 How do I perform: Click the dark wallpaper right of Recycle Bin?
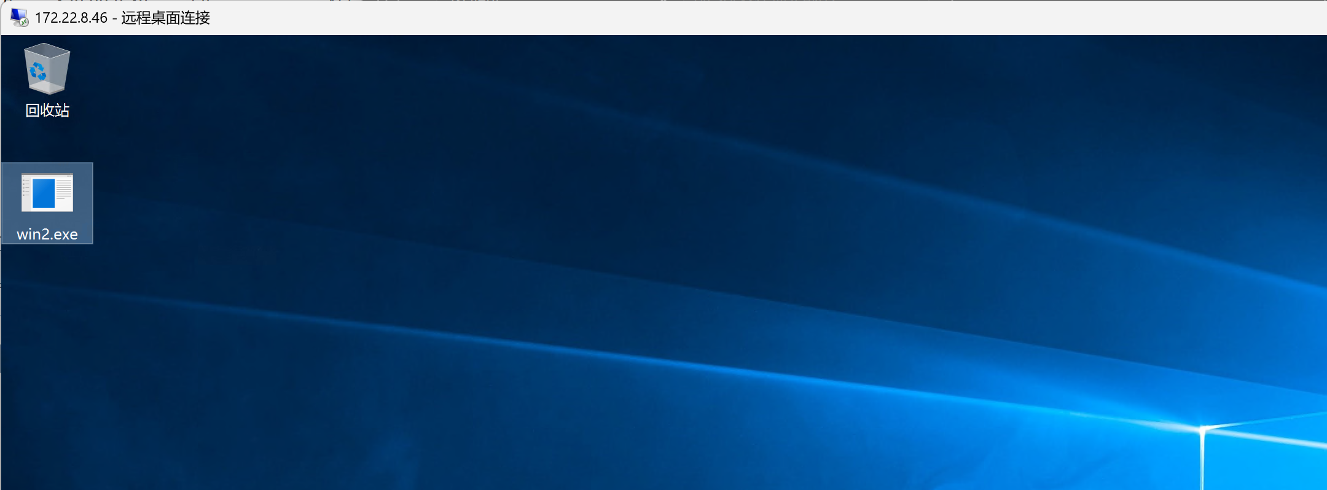click(x=246, y=80)
